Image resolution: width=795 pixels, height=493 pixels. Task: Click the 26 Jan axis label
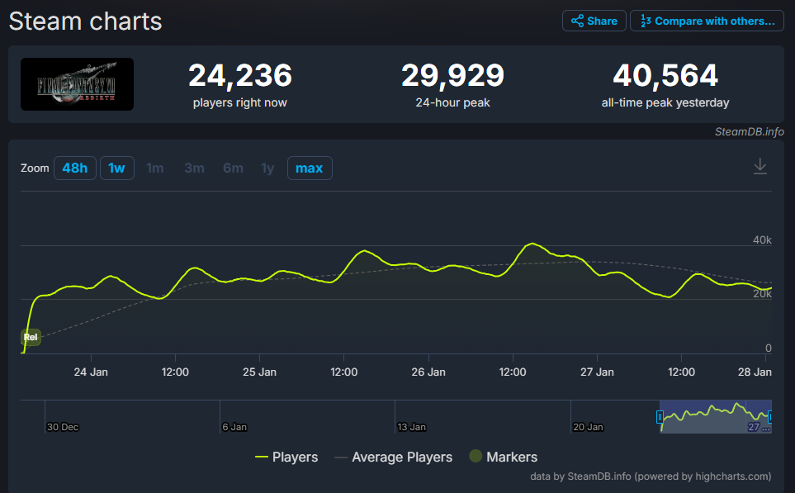point(428,372)
